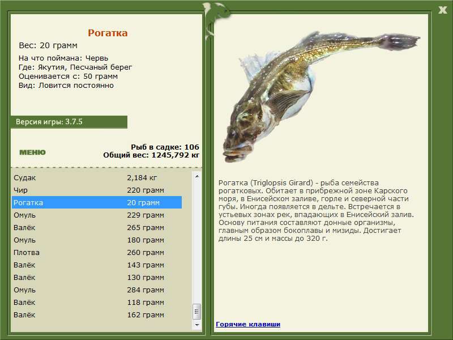The image size is (453, 340).
Task: Click the Общий вес: 1245,792 кг text
Action: click(x=151, y=155)
